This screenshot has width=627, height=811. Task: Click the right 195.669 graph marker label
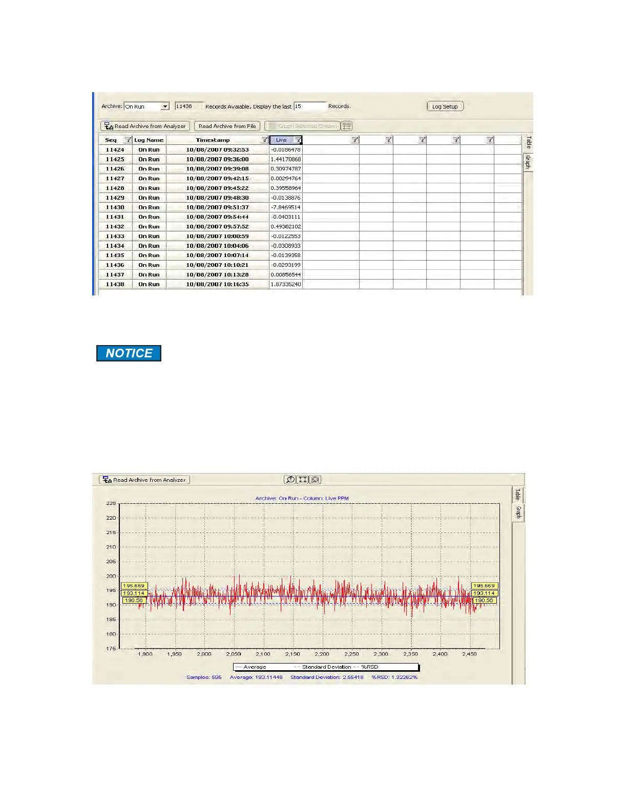(x=484, y=586)
